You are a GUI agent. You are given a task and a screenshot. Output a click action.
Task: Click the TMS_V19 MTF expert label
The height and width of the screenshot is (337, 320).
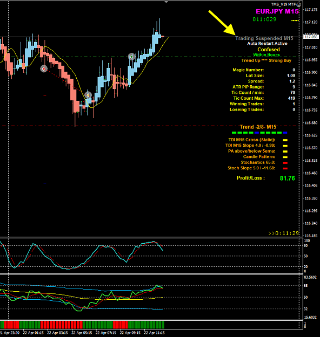[x=283, y=4]
